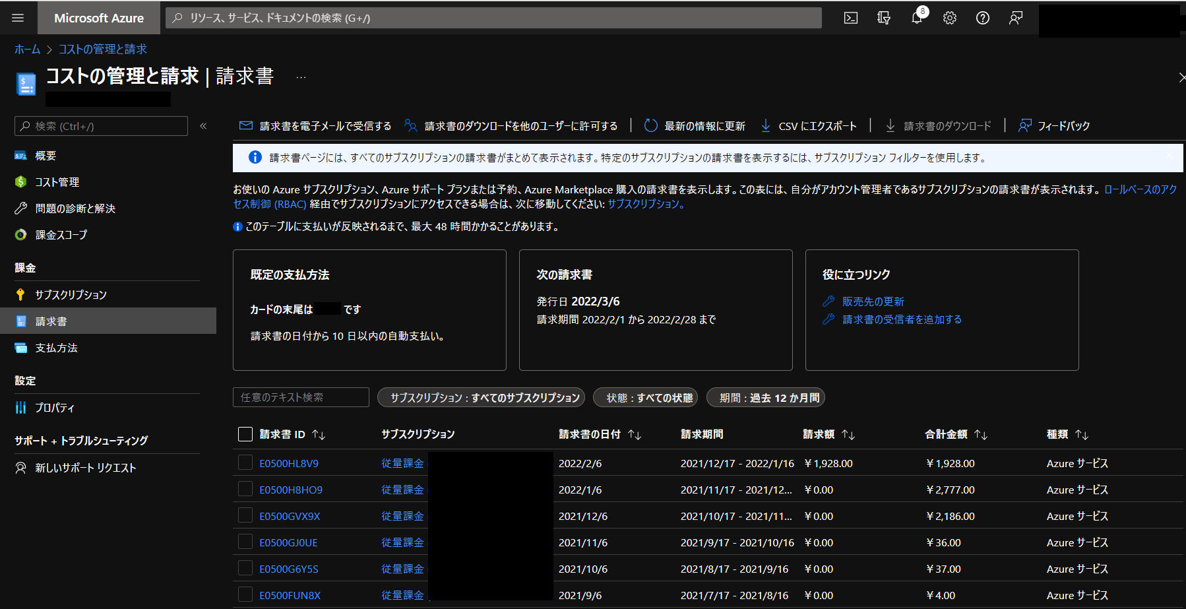Open the サブスクリプション filter pill

coord(481,398)
